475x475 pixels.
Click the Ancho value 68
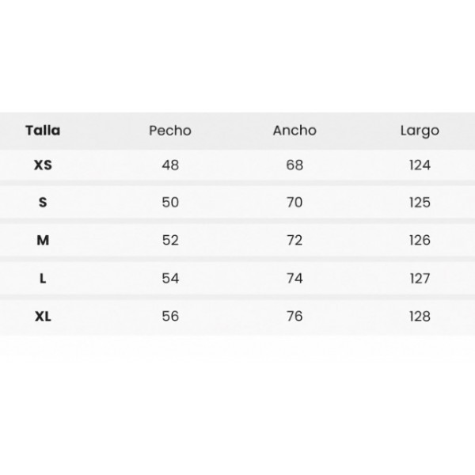tap(294, 165)
